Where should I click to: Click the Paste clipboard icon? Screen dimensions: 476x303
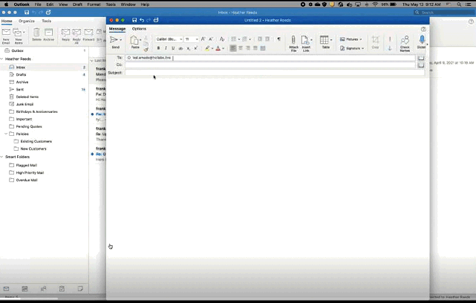pos(134,42)
